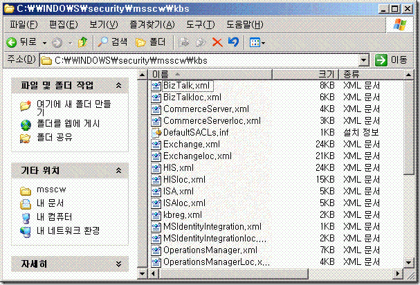Image resolution: width=420 pixels, height=285 pixels.
Task: Select the MSIdentityIntegrationloc file name
Action: (214, 238)
